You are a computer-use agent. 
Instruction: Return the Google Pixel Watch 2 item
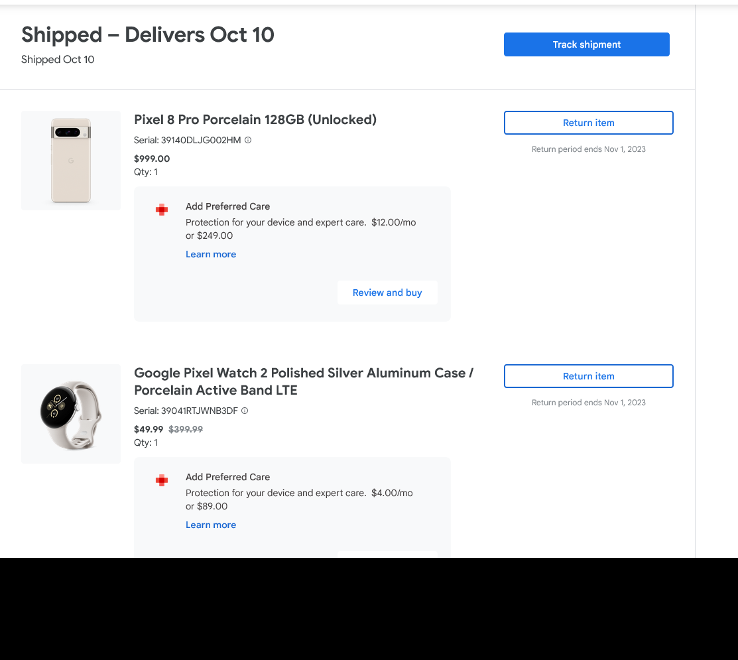(x=588, y=376)
